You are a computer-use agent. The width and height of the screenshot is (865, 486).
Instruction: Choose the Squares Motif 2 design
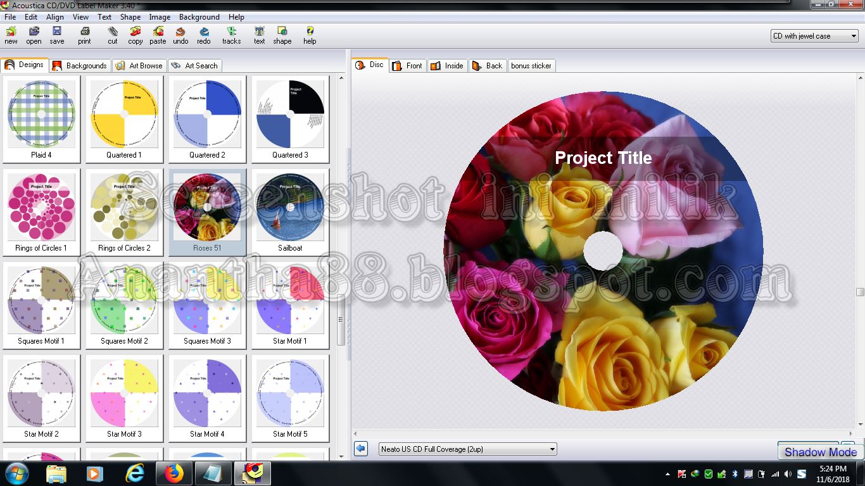pyautogui.click(x=125, y=305)
